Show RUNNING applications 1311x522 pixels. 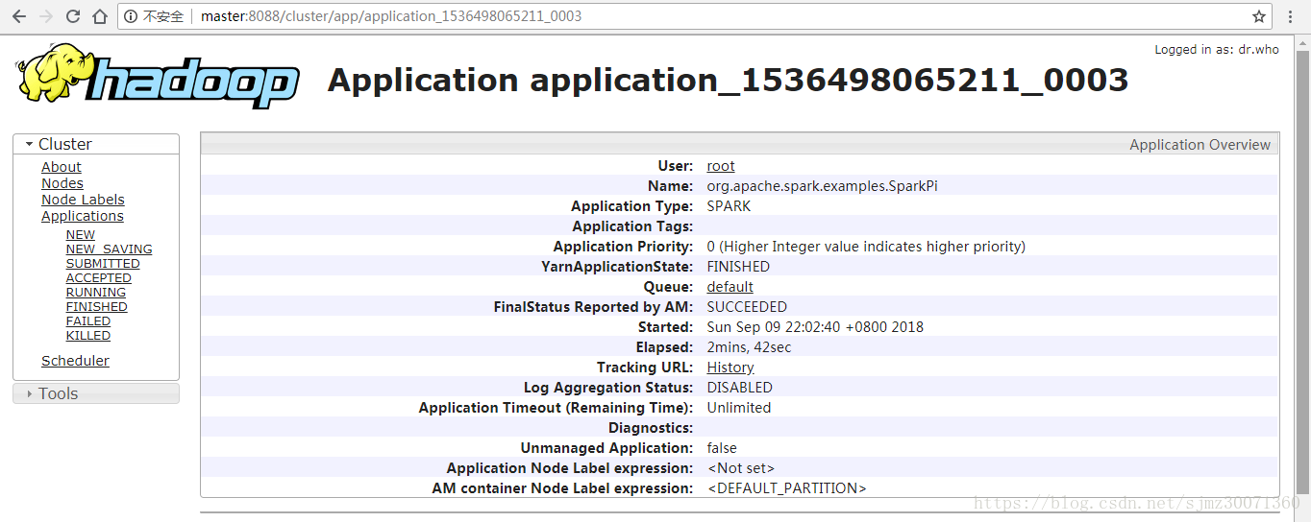[x=96, y=293]
